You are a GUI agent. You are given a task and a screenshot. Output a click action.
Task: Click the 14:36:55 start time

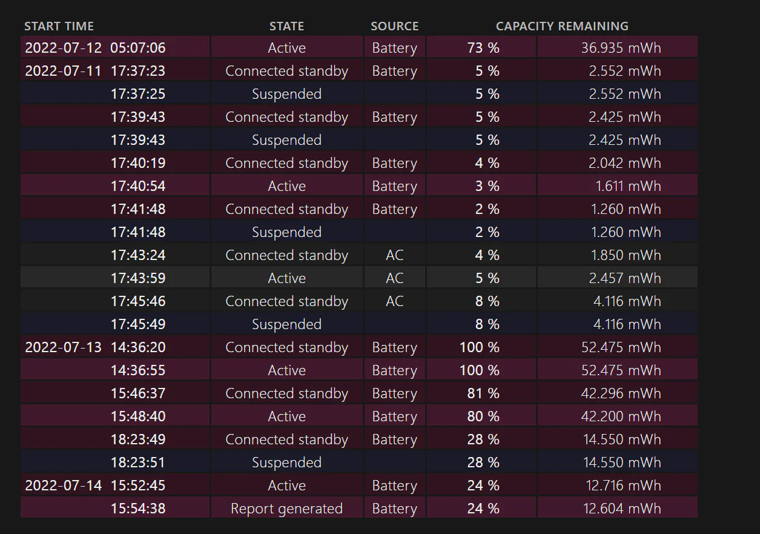click(138, 370)
